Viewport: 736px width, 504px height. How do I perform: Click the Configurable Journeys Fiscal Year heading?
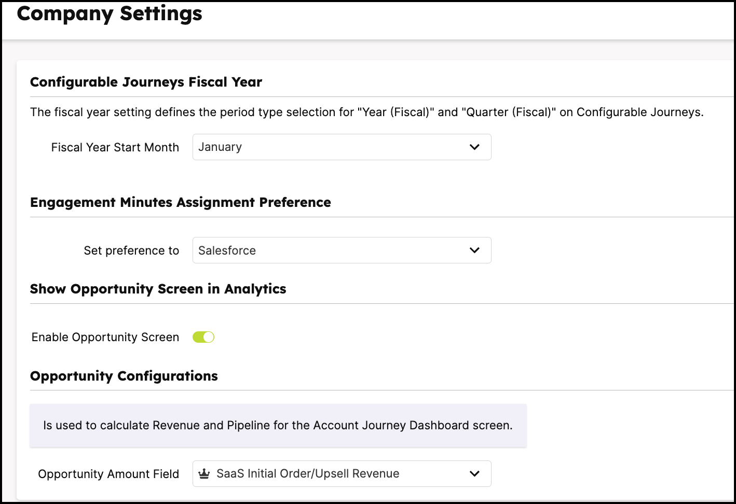pos(146,82)
